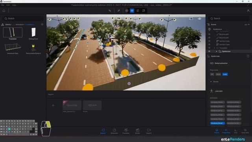The width and height of the screenshot is (252, 142).
Task: Open the All filter dropdown in Scene
Action: pyautogui.click(x=247, y=24)
